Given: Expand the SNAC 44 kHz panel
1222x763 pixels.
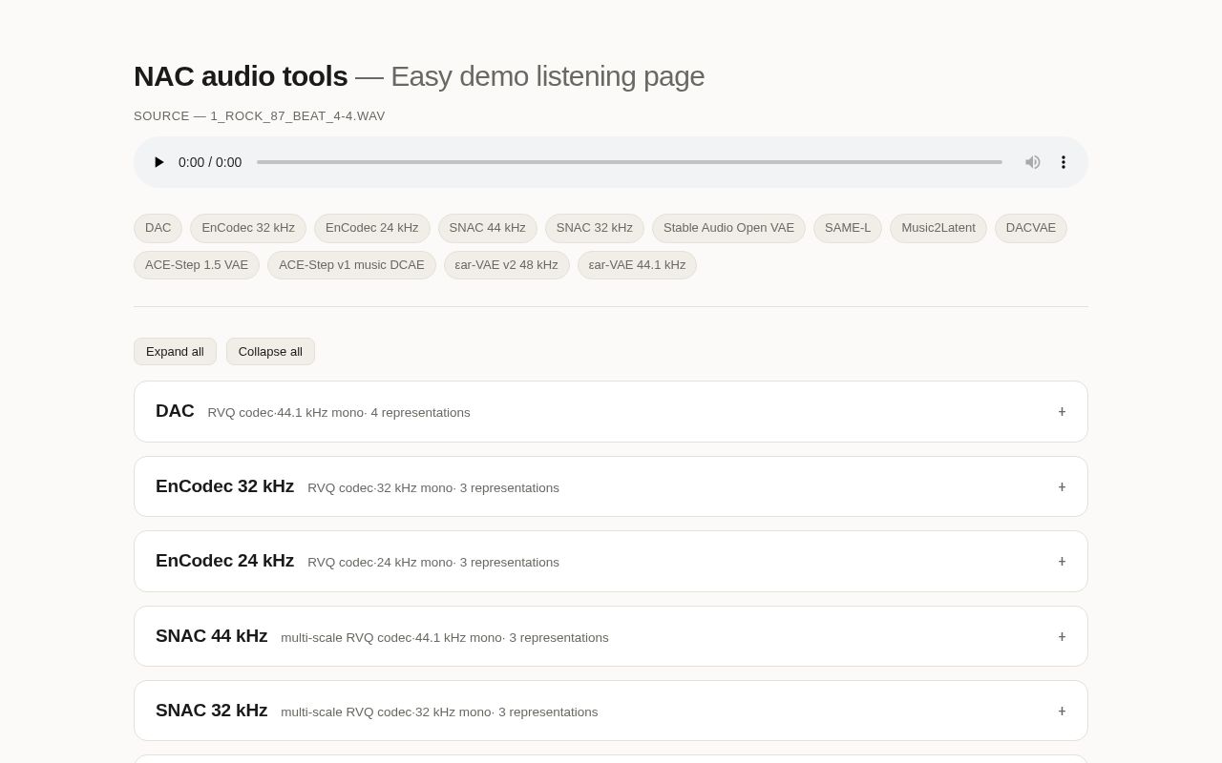Looking at the screenshot, I should (x=611, y=636).
